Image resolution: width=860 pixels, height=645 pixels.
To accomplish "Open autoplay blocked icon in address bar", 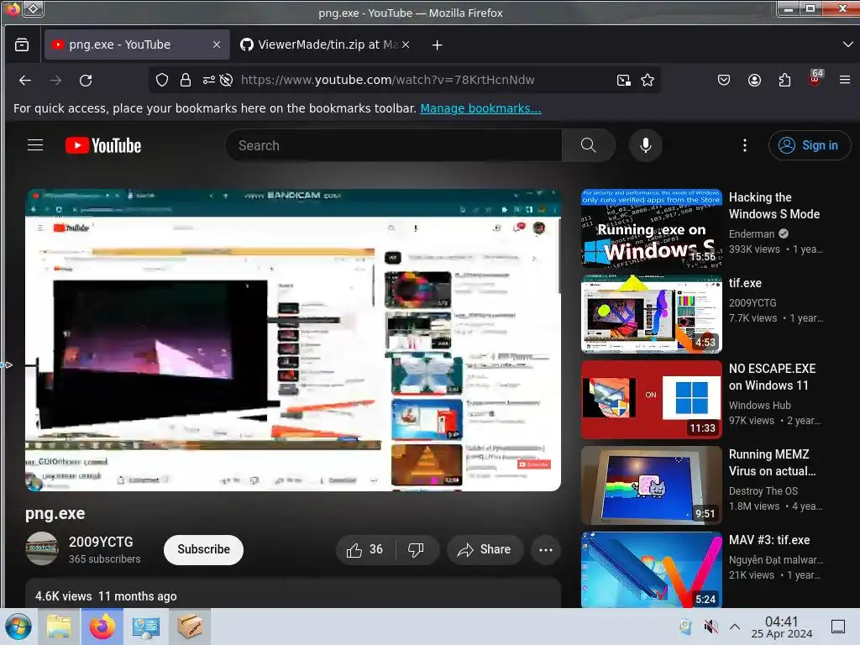I will click(226, 80).
